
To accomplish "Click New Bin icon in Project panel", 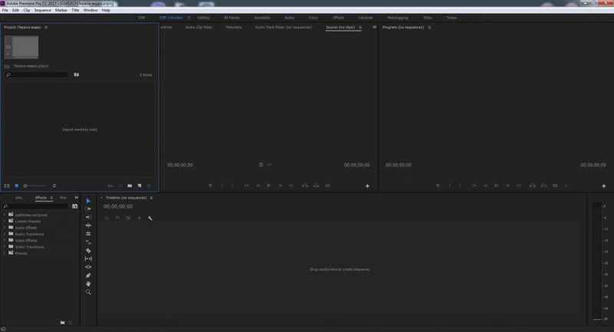I will pyautogui.click(x=130, y=186).
